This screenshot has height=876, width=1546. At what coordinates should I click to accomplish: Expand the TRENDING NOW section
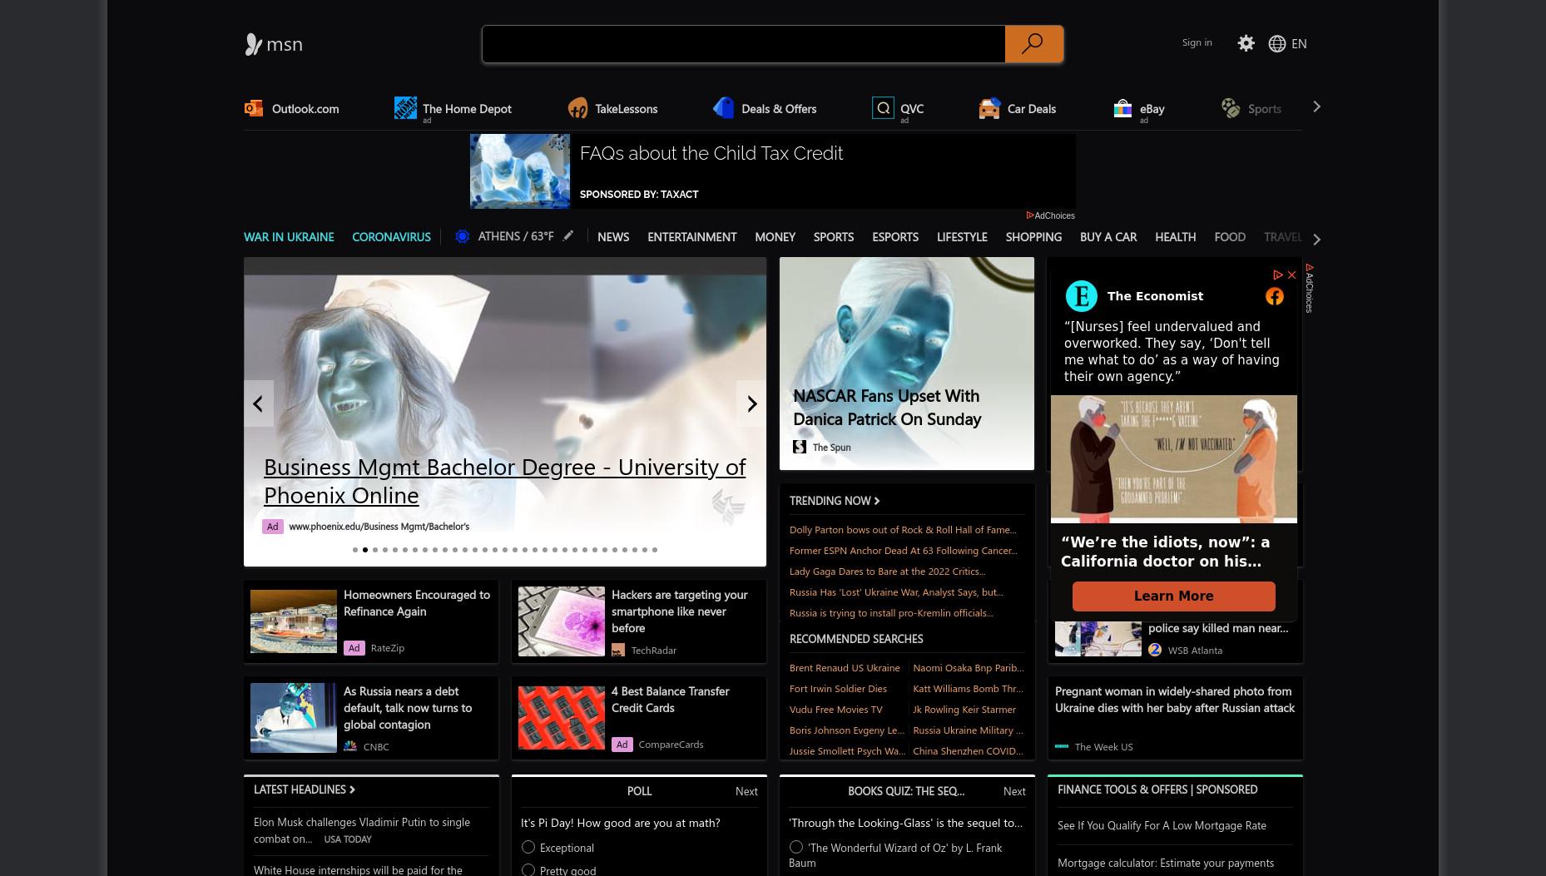(835, 501)
